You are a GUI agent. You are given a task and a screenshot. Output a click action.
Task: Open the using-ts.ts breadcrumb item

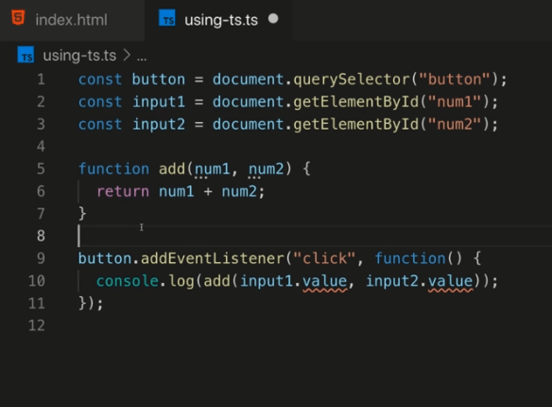(79, 56)
